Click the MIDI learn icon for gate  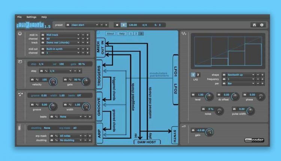coord(65,79)
